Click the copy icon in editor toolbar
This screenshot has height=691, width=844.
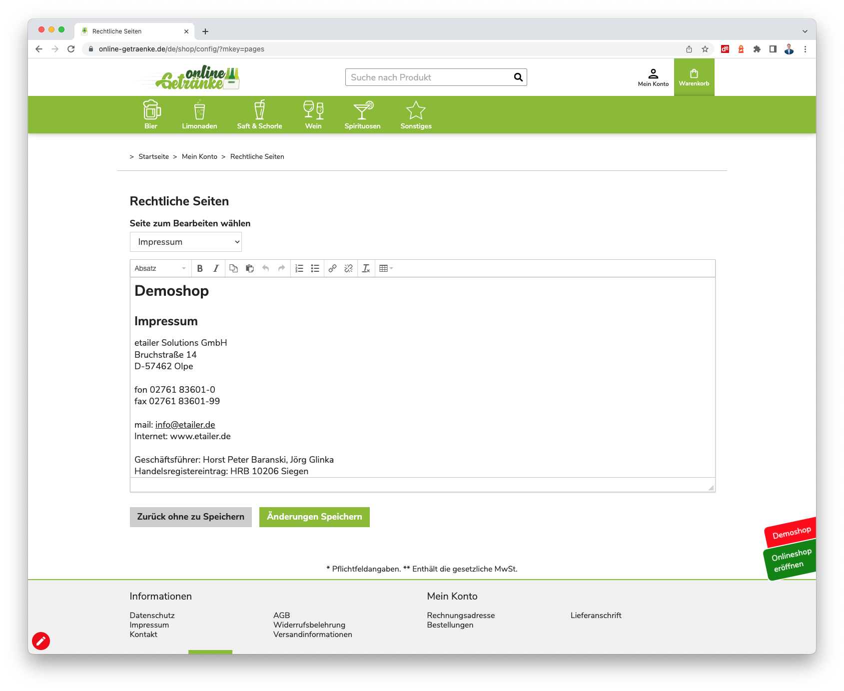point(233,268)
